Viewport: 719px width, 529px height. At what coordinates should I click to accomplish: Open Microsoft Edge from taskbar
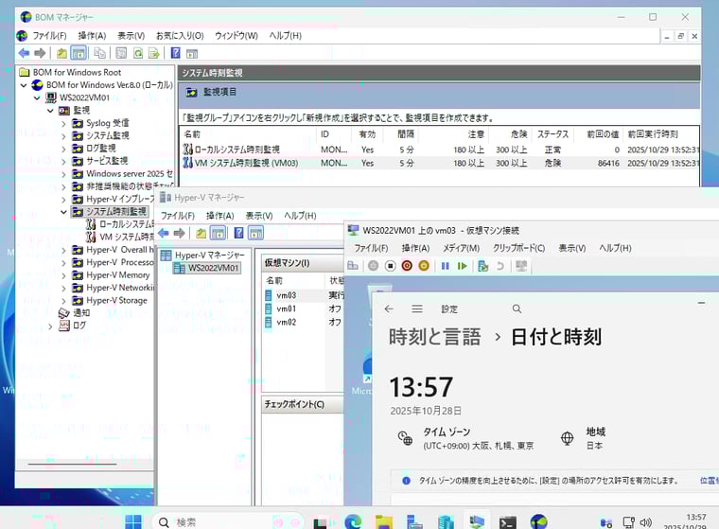pyautogui.click(x=353, y=521)
